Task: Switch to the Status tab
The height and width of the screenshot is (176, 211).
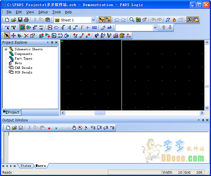Action: tap(26, 166)
